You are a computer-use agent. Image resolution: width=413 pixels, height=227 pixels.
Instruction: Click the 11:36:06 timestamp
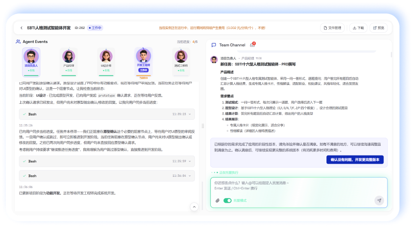point(26,187)
